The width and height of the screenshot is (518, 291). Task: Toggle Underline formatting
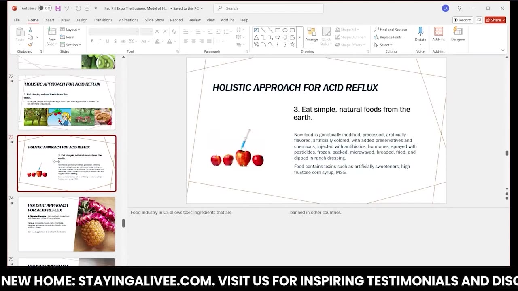tap(107, 41)
